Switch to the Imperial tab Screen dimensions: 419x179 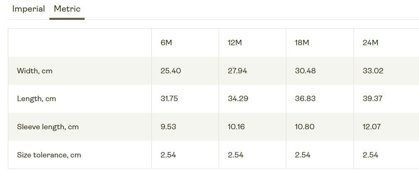28,9
